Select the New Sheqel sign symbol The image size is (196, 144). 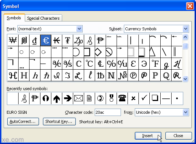(x=24, y=40)
